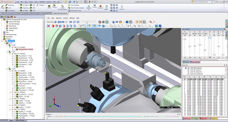Click the Probe tool icon
228x122 pixels.
coord(3,7)
